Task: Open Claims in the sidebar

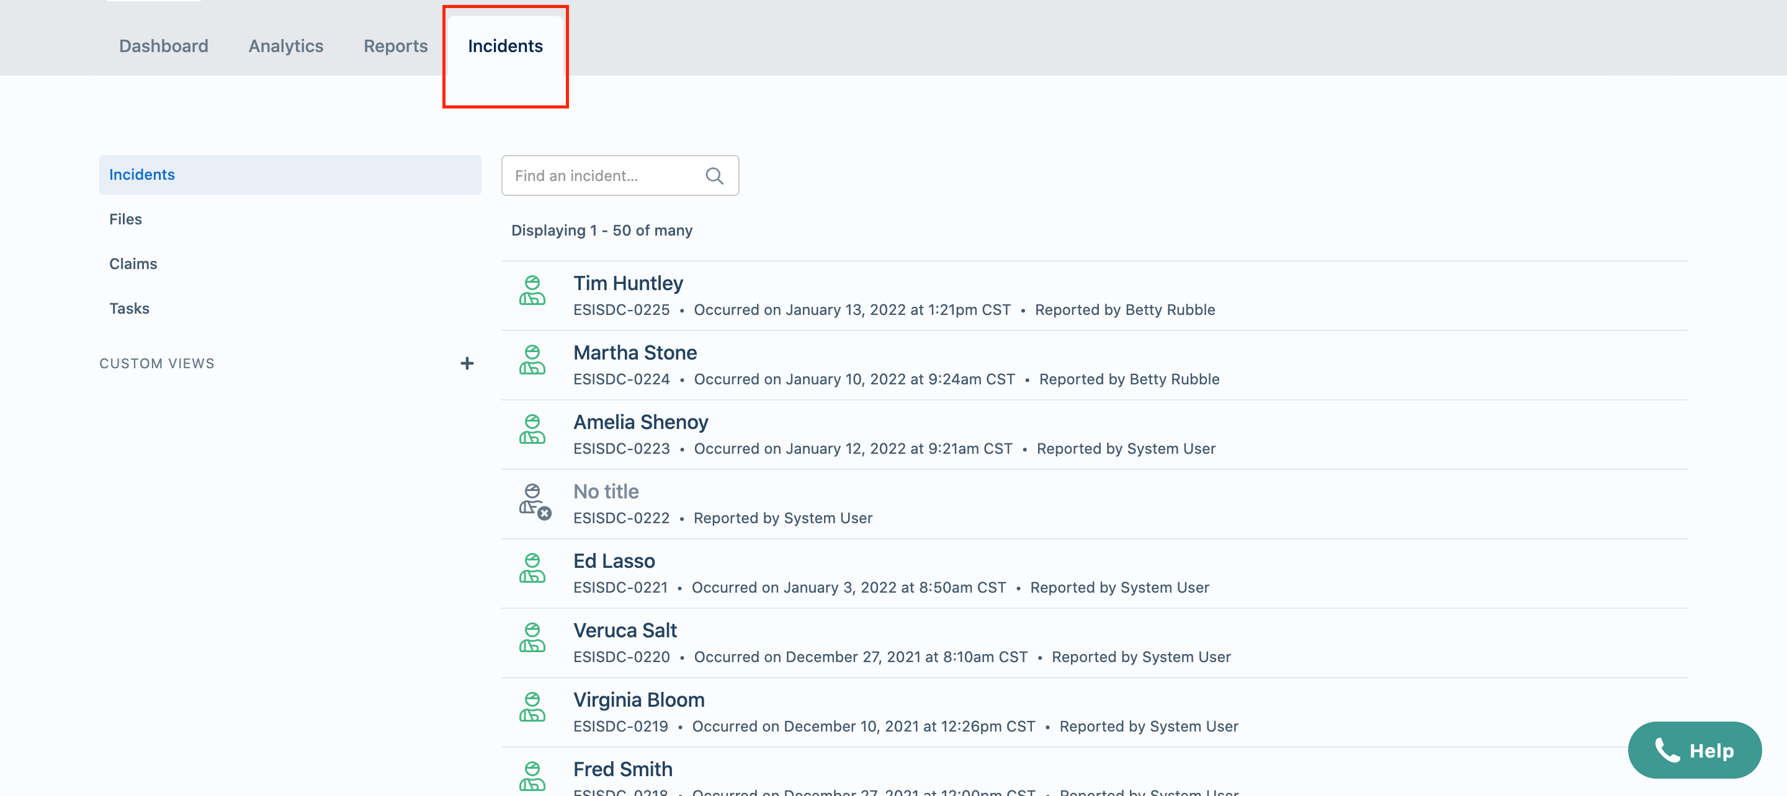Action: [x=133, y=263]
